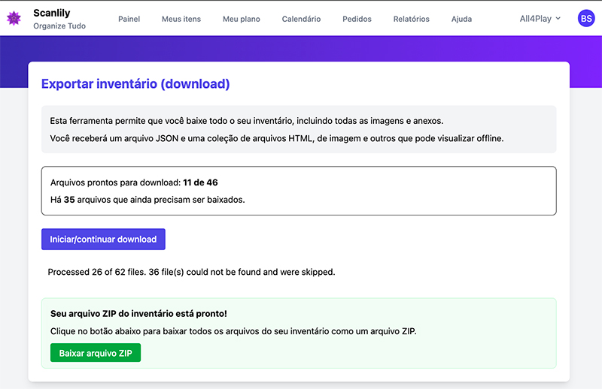
Task: Click the Scanlily brand name
Action: point(52,13)
